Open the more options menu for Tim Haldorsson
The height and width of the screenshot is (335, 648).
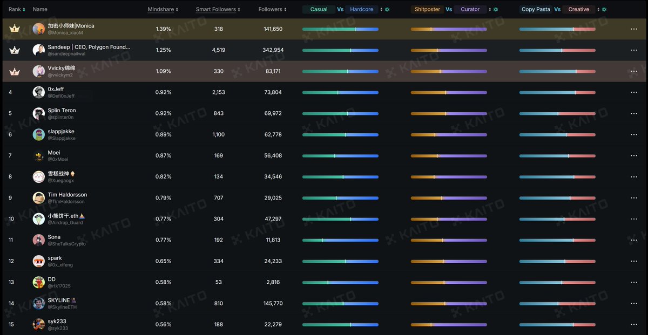(634, 198)
